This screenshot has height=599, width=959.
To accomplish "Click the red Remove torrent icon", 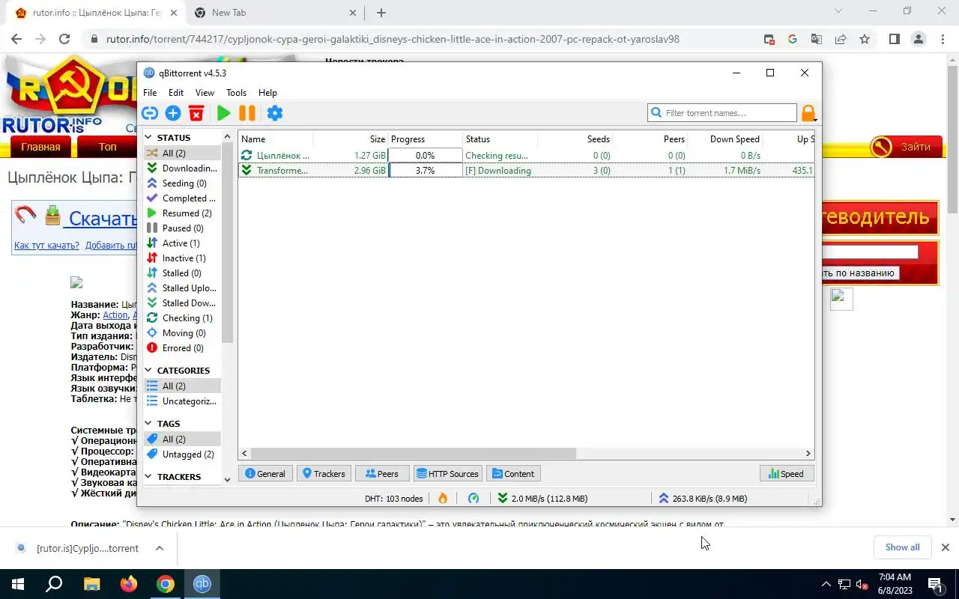I will [x=196, y=113].
